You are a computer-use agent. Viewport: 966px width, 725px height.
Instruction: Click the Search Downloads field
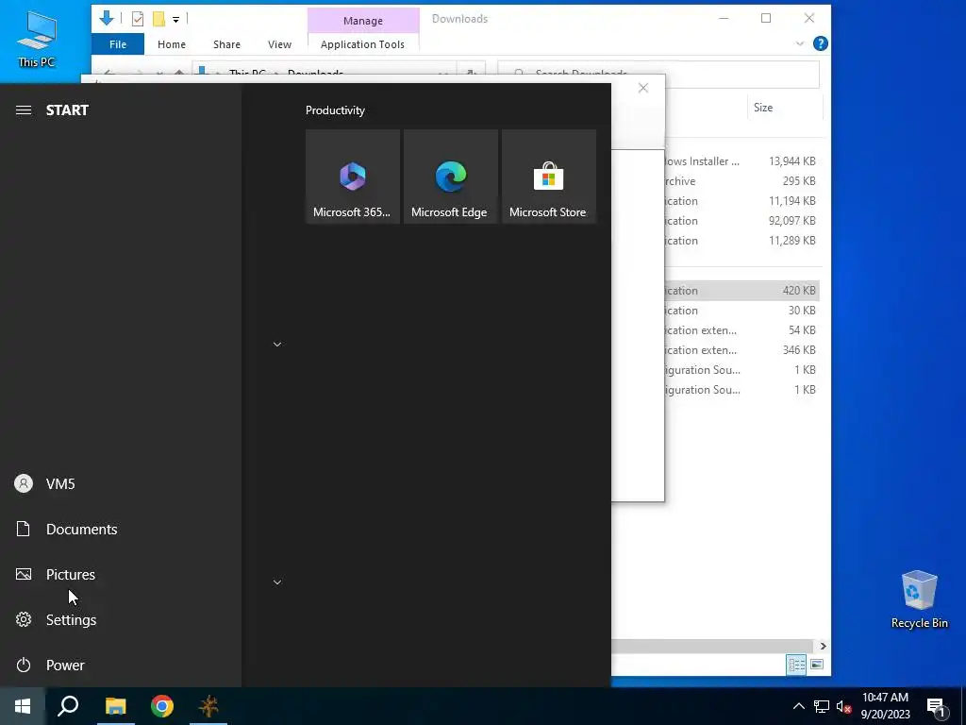(658, 74)
